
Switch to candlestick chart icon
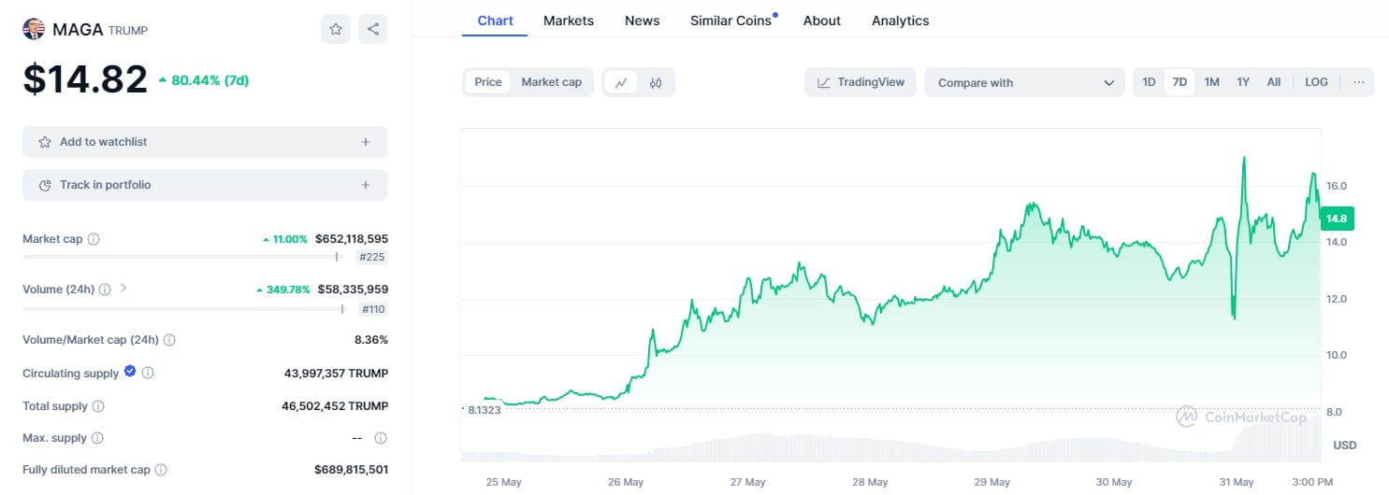click(656, 82)
